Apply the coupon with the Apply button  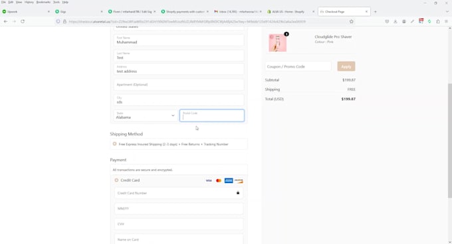click(x=346, y=66)
